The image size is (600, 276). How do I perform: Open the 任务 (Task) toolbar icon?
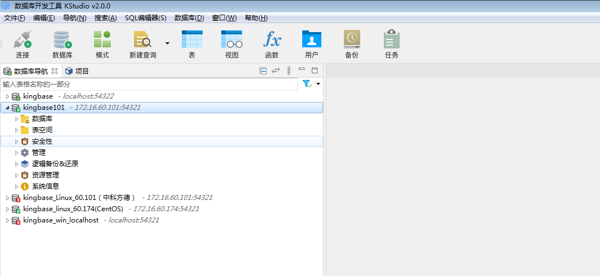[392, 41]
